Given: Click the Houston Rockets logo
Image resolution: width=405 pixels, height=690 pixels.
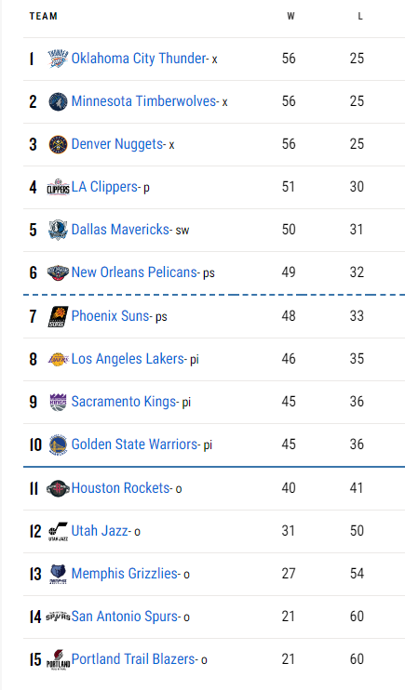Looking at the screenshot, I should (x=58, y=488).
